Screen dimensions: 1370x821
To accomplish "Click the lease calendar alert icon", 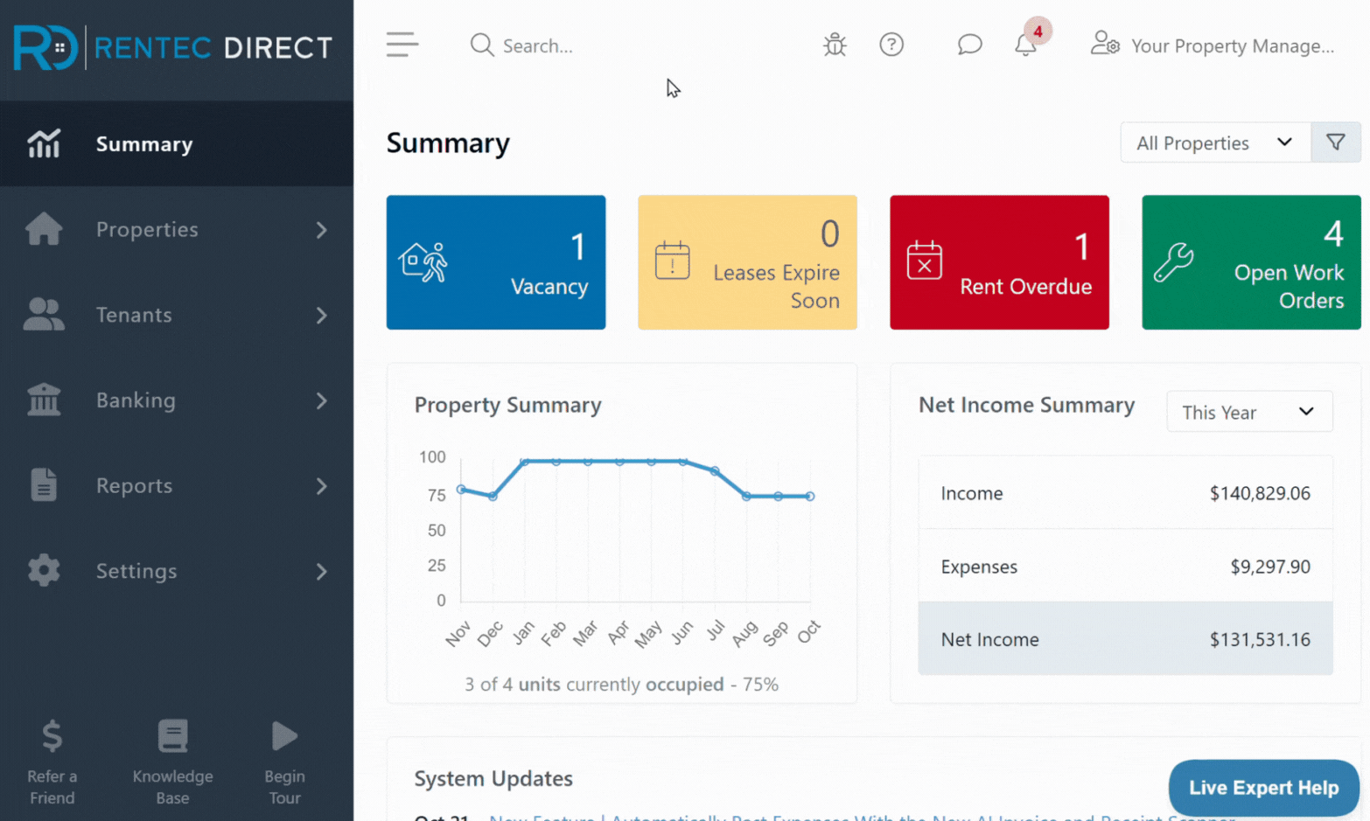I will click(672, 261).
